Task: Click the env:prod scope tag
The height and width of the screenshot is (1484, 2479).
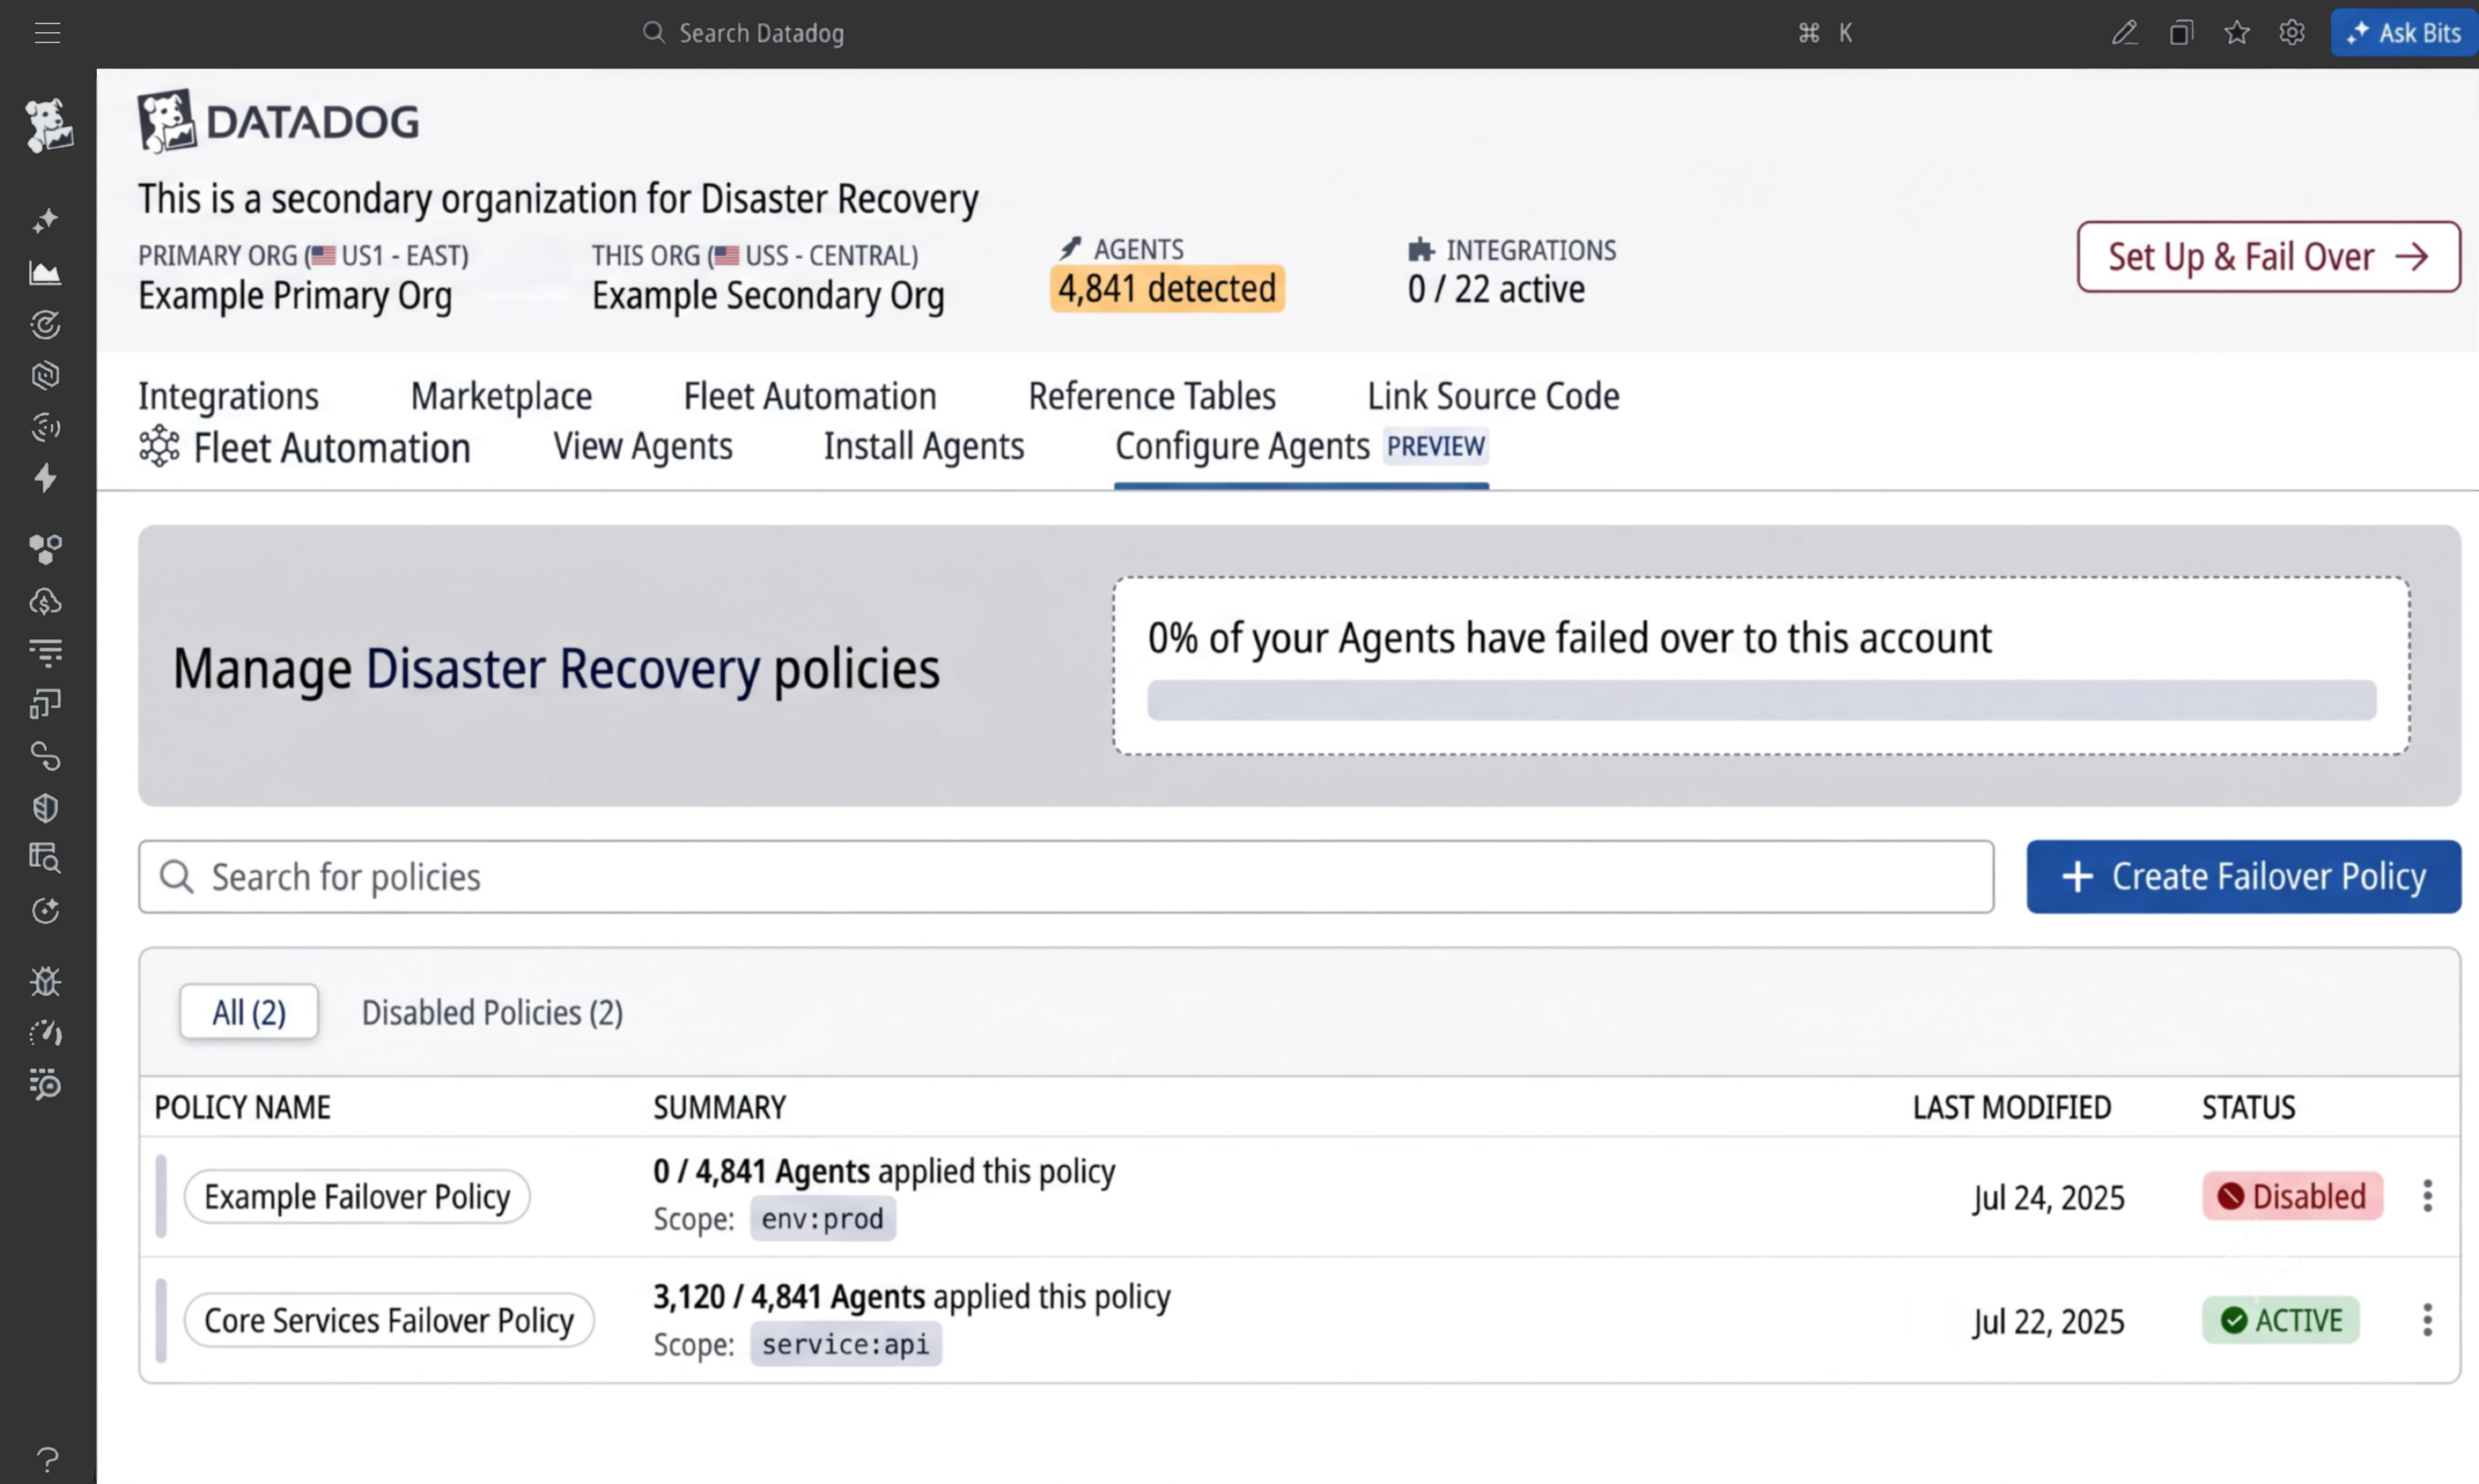Action: 823,1219
